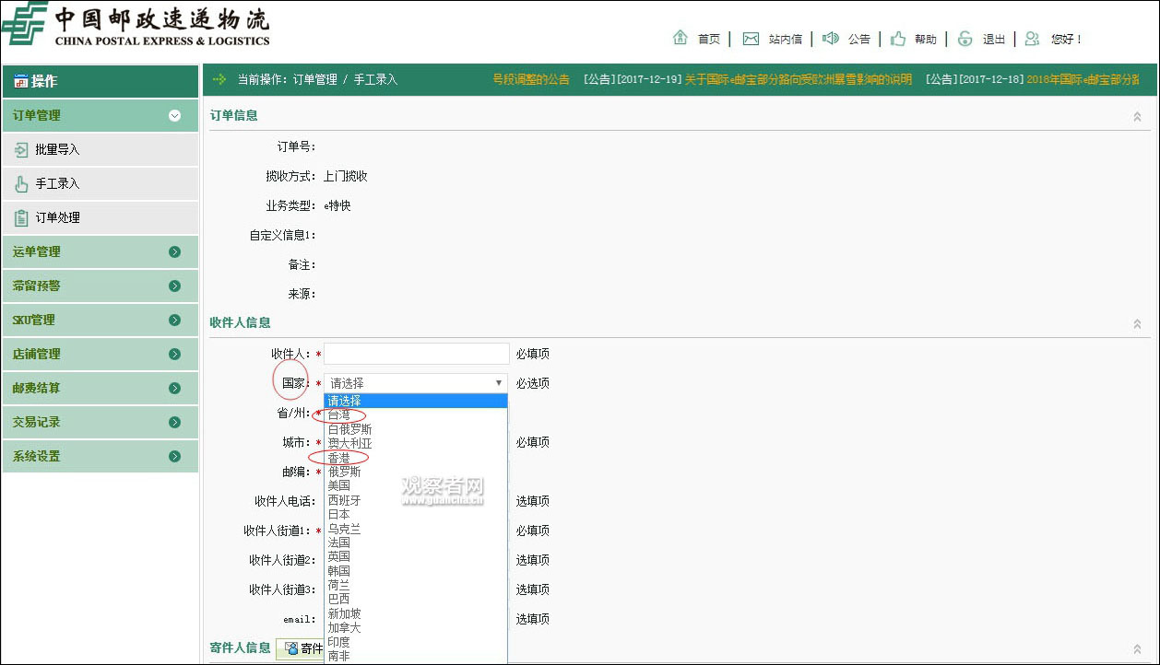The image size is (1160, 665).
Task: Click the green arrow before 当前操作
Action: tap(219, 79)
